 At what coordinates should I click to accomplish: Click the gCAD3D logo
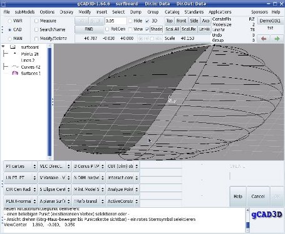tap(267, 215)
